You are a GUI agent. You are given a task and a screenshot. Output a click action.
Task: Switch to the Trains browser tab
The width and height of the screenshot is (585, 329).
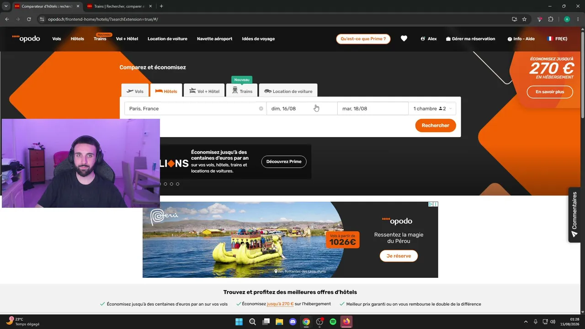(x=119, y=6)
